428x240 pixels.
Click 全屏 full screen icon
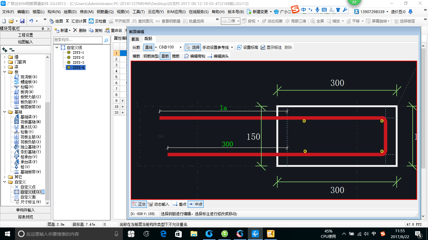click(x=317, y=21)
